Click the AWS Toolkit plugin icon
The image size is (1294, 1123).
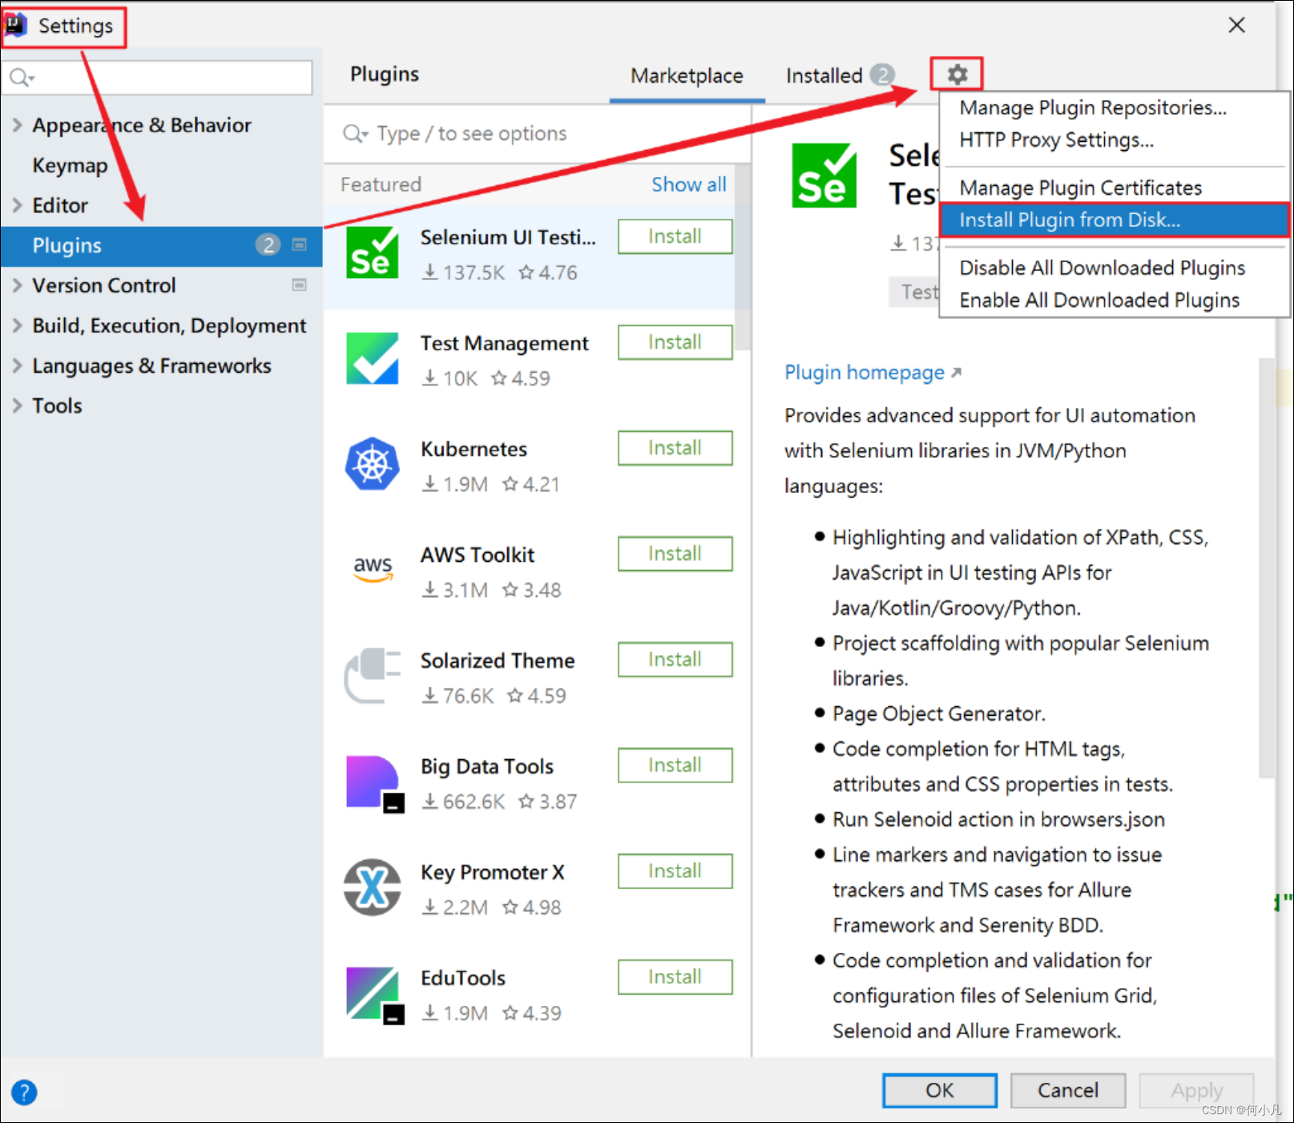tap(373, 568)
